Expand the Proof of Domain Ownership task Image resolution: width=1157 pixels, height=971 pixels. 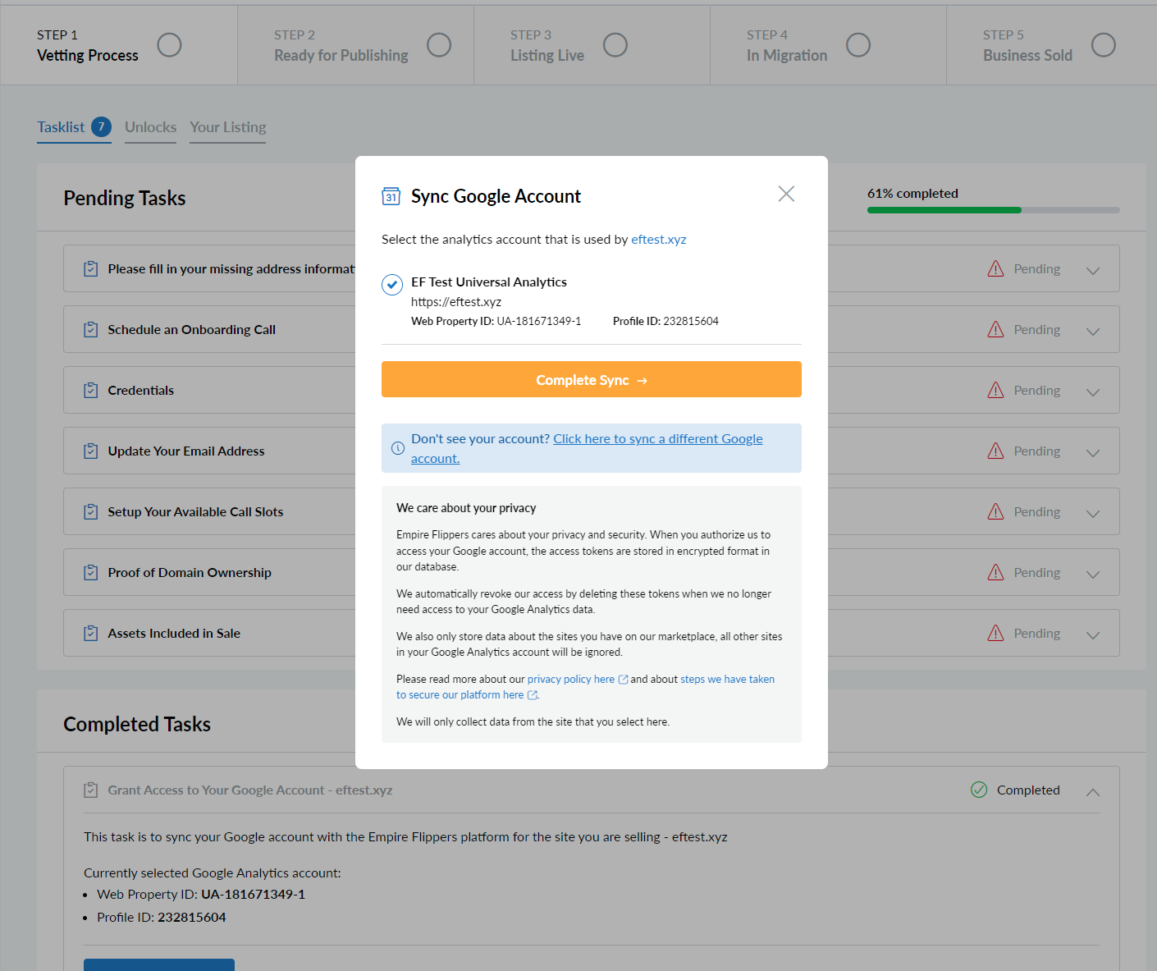point(1093,574)
